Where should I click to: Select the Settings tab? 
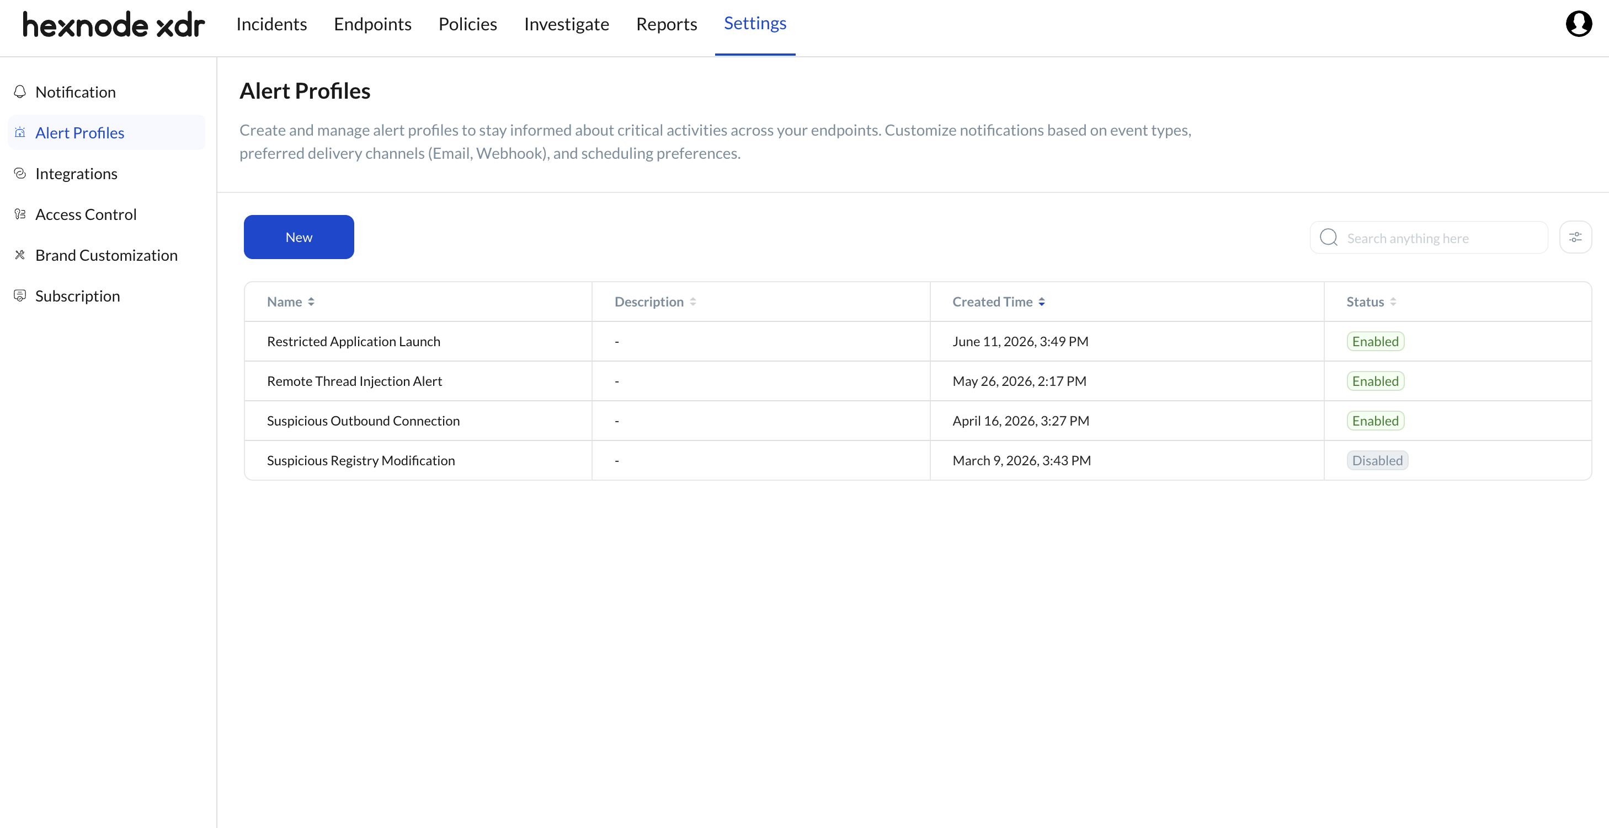coord(755,24)
